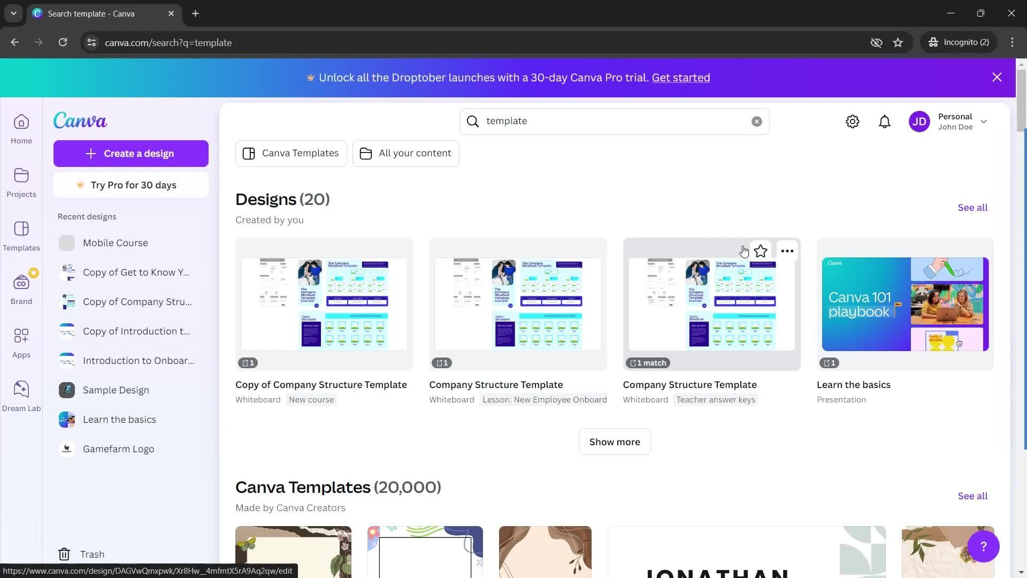Open Introduction to Onboar... recent design
1027x578 pixels.
131,361
